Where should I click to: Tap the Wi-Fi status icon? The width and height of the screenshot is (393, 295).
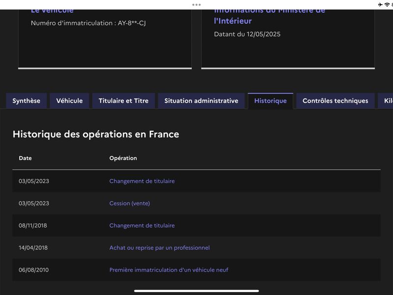tap(387, 4)
